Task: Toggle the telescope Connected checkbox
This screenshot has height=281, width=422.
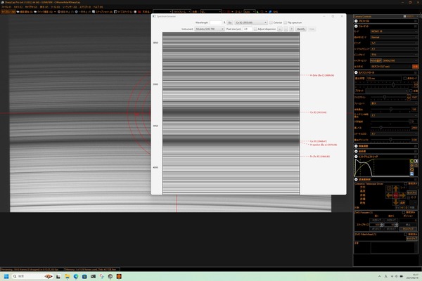Action: 406,183
